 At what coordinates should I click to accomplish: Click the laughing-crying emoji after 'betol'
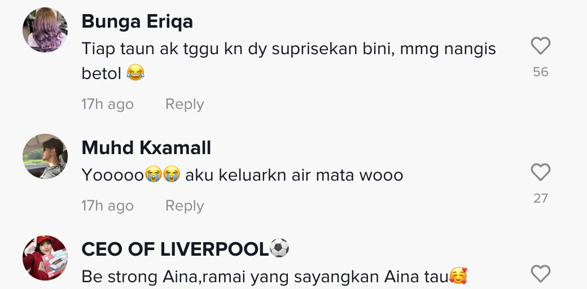click(x=135, y=73)
